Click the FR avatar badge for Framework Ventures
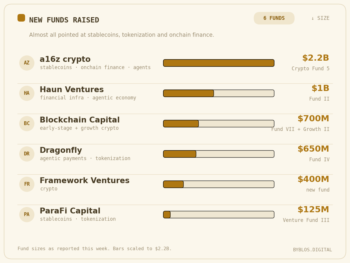The image size is (350, 263). click(x=27, y=184)
